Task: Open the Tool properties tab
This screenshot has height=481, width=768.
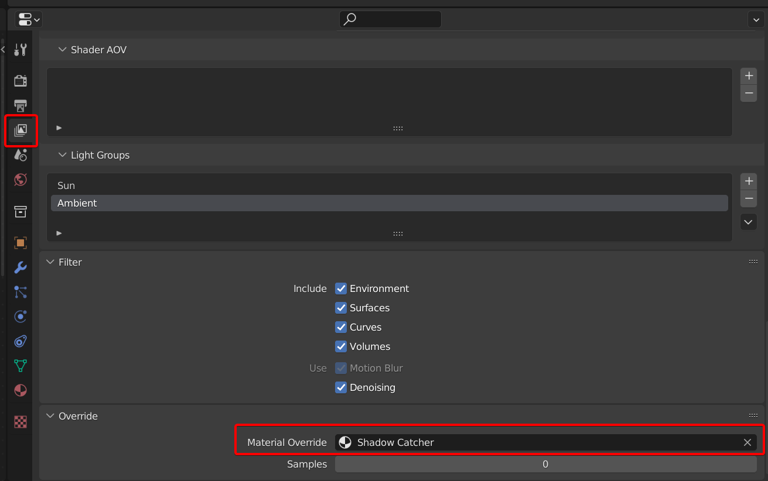Action: (x=21, y=50)
